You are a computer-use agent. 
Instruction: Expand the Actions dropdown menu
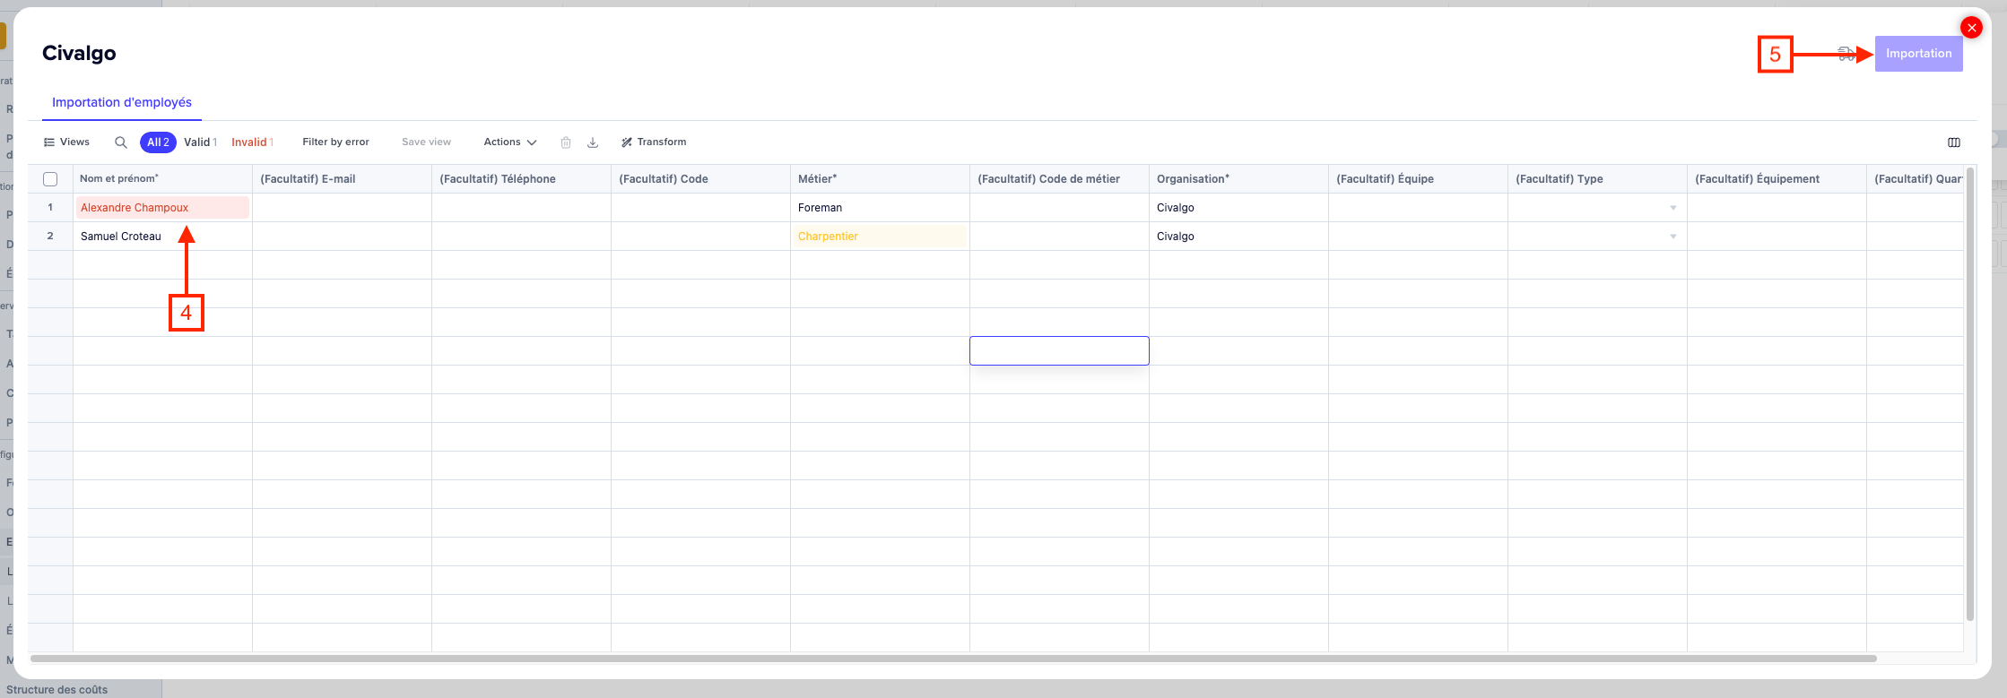tap(509, 142)
